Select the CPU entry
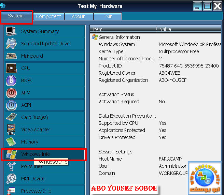This screenshot has width=224, height=195. tap(45, 68)
